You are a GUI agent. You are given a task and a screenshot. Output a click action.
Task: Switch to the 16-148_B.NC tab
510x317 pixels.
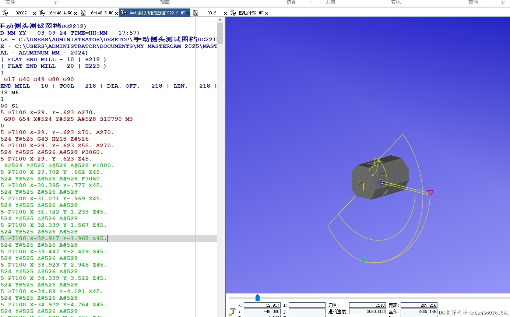(x=101, y=13)
